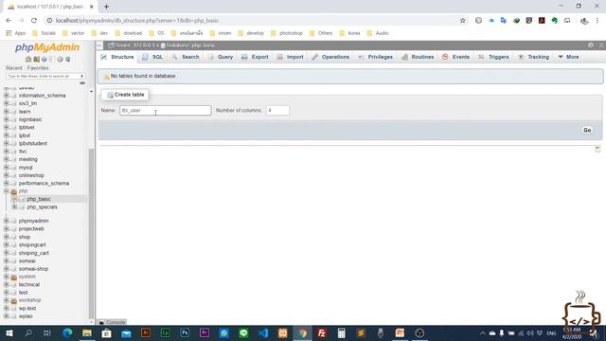Expand shopingcart database node
Viewport: 606px width, 341px height.
coord(7,244)
